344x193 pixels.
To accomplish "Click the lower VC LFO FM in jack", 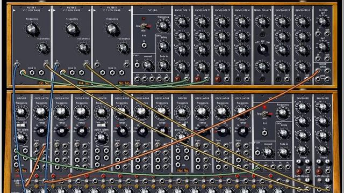I will tap(264, 133).
